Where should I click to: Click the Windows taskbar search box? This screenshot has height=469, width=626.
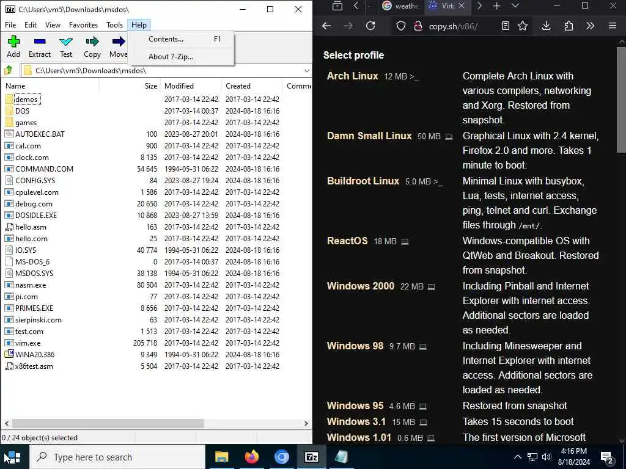(117, 457)
